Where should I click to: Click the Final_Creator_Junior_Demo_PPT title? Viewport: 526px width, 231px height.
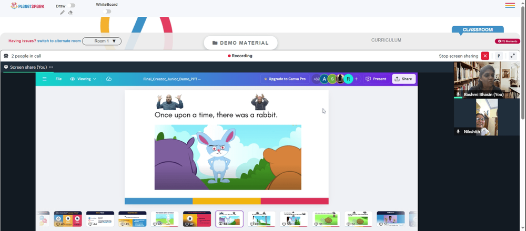172,79
